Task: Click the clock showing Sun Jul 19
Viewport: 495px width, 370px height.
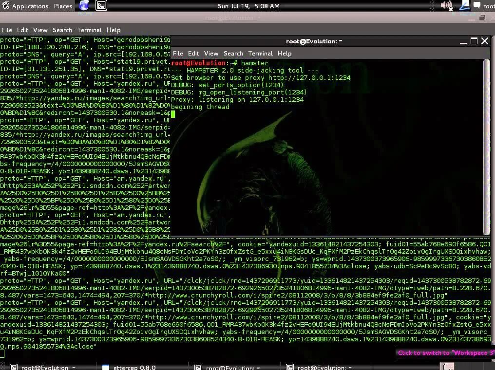Action: [x=248, y=6]
